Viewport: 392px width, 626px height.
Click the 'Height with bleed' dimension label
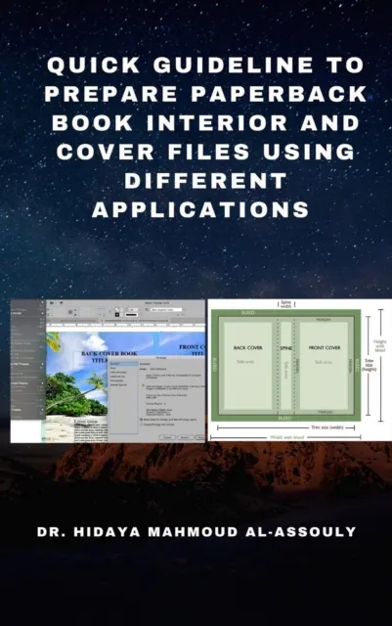click(380, 345)
